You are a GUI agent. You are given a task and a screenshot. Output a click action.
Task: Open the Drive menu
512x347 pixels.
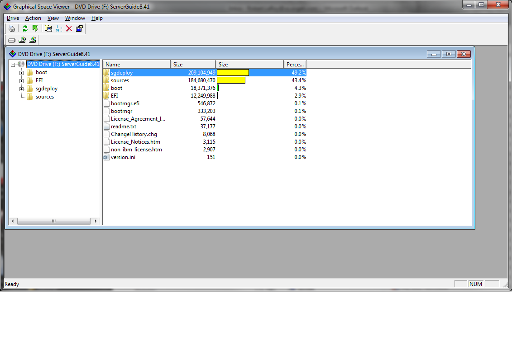pyautogui.click(x=13, y=18)
